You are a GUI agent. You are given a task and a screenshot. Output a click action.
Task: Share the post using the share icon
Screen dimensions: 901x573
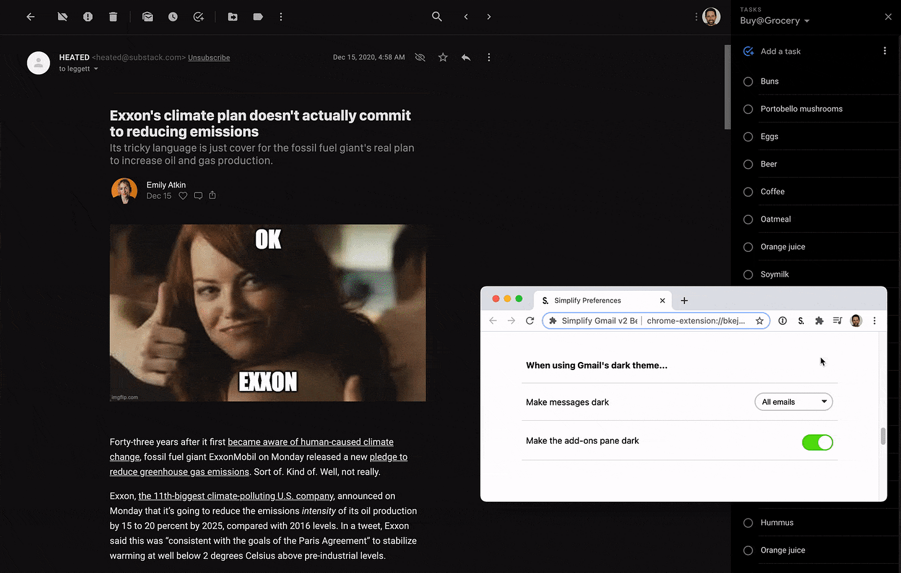[x=212, y=195]
